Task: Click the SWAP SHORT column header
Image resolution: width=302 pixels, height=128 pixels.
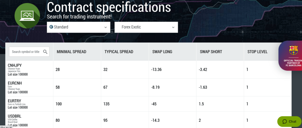Action: (211, 52)
